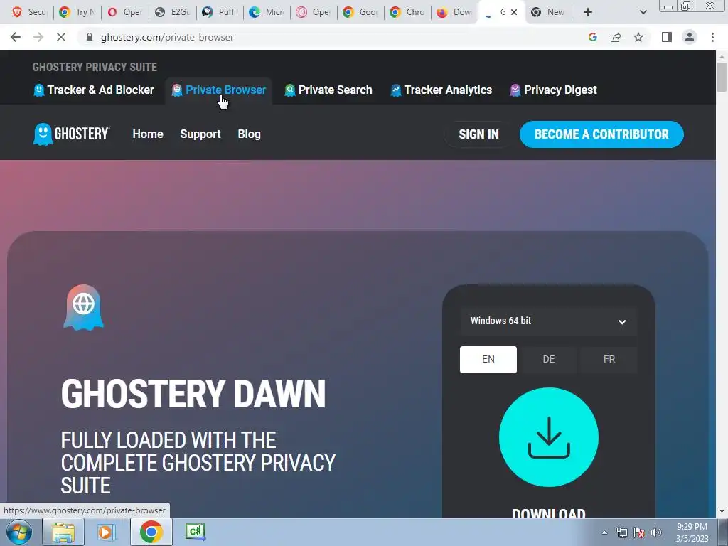Click the share page icon

coord(616,37)
